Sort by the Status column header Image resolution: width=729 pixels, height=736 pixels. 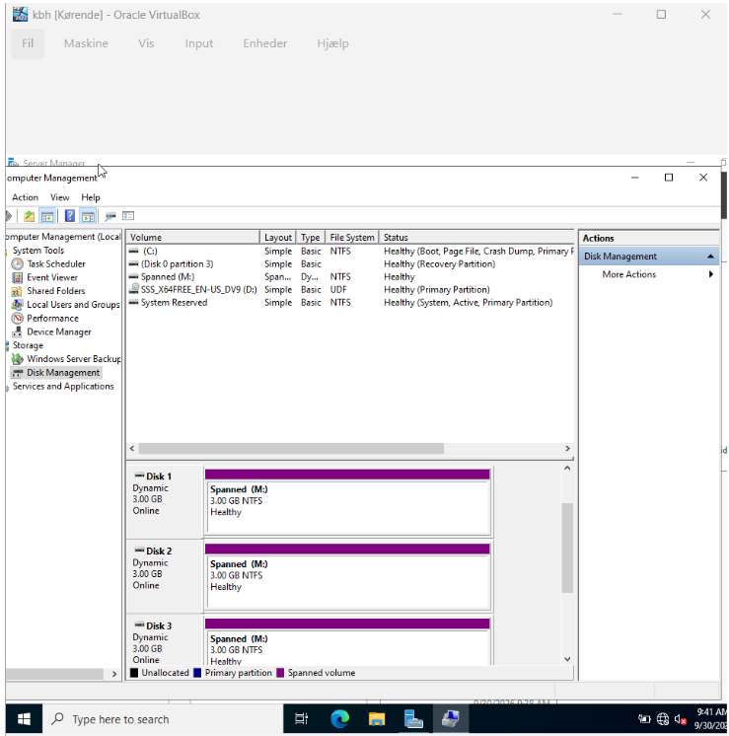(476, 238)
